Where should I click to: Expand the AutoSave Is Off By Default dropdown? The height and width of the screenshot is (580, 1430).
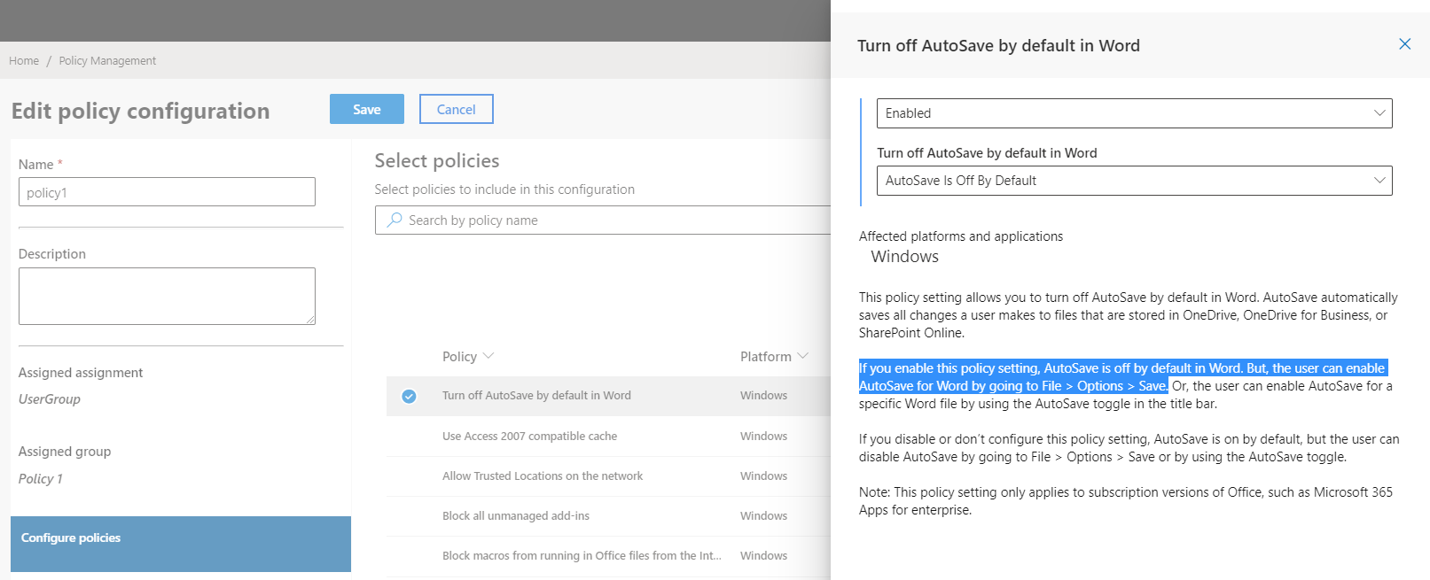click(1134, 181)
